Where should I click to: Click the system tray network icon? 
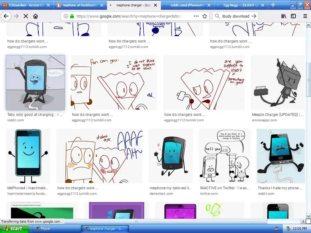[x=288, y=229]
